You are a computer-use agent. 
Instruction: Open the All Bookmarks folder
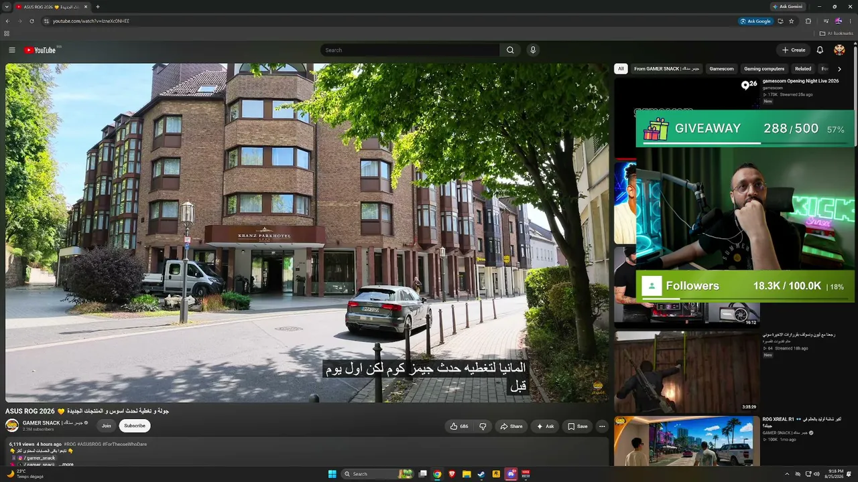tap(837, 33)
